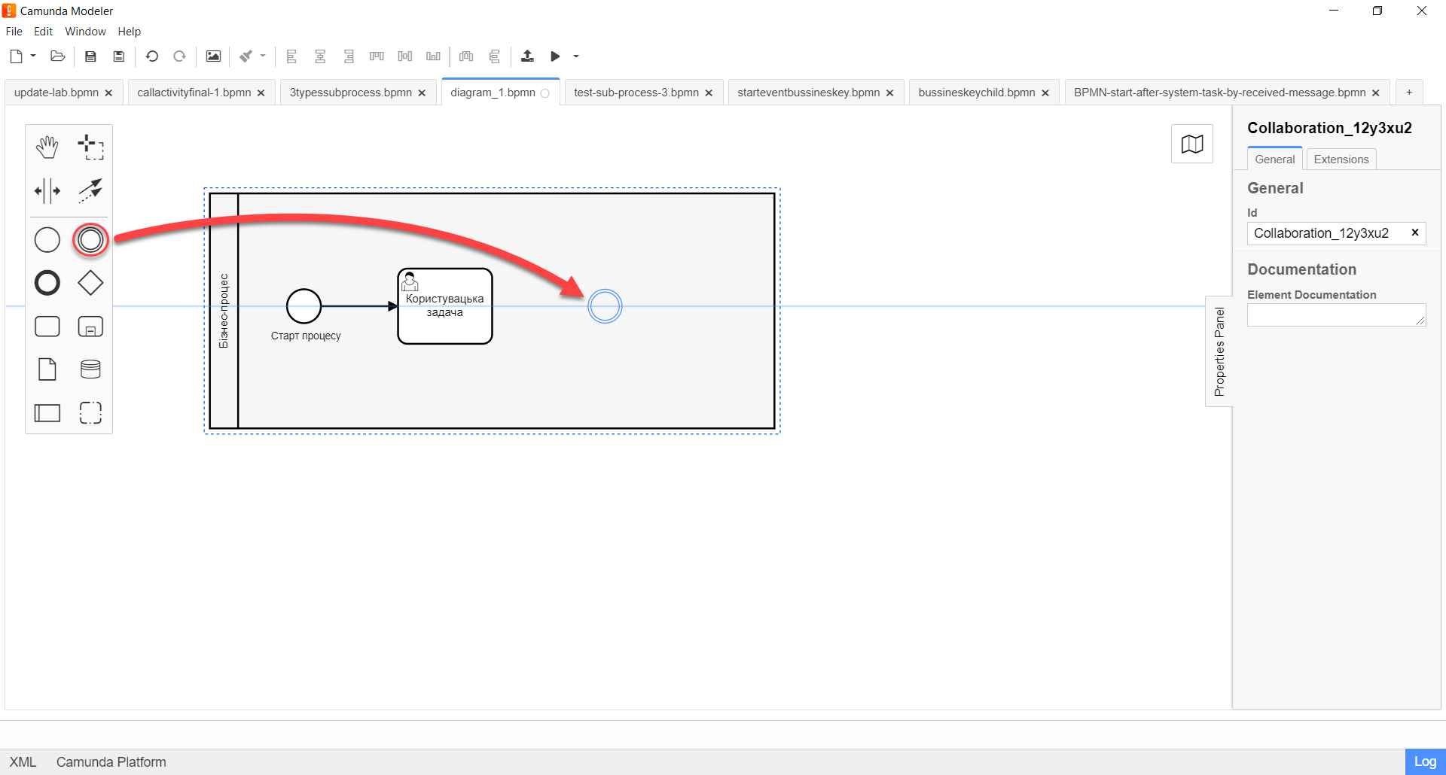Click deploy diagram upload icon
Viewport: 1446px width, 775px height.
tap(527, 56)
